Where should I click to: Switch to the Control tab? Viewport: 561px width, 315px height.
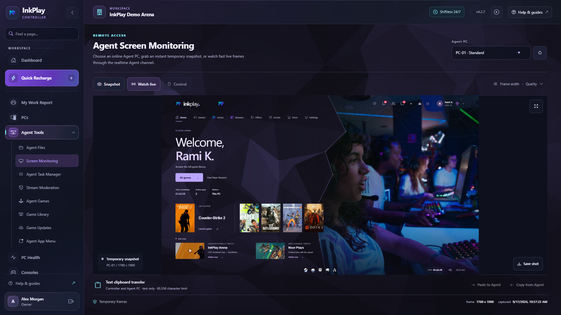click(x=177, y=84)
